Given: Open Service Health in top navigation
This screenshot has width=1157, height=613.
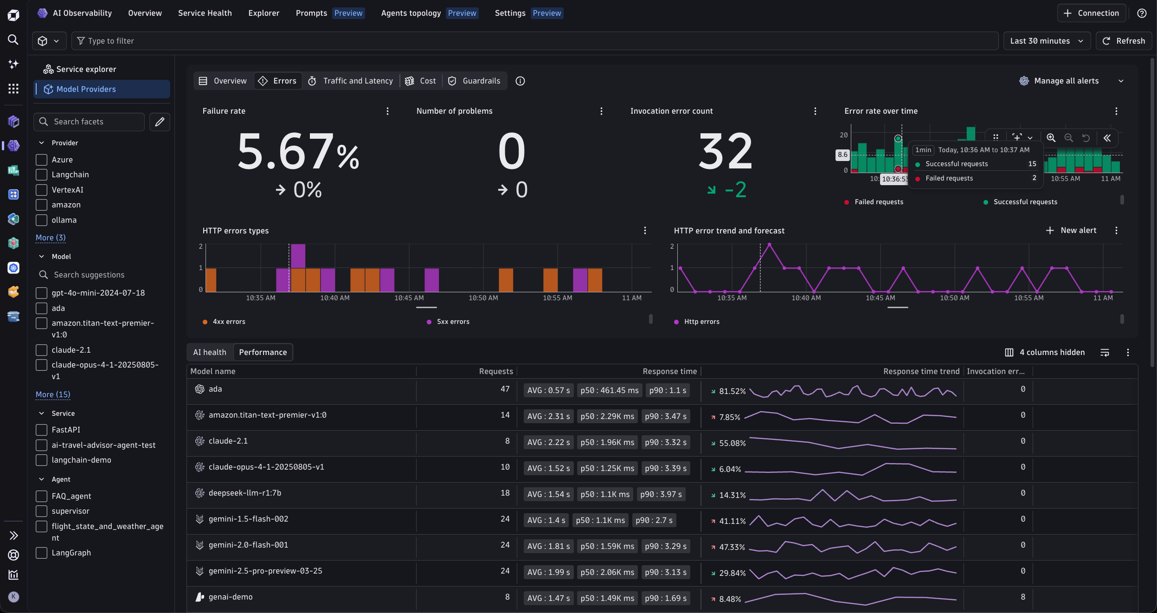Looking at the screenshot, I should click(205, 13).
